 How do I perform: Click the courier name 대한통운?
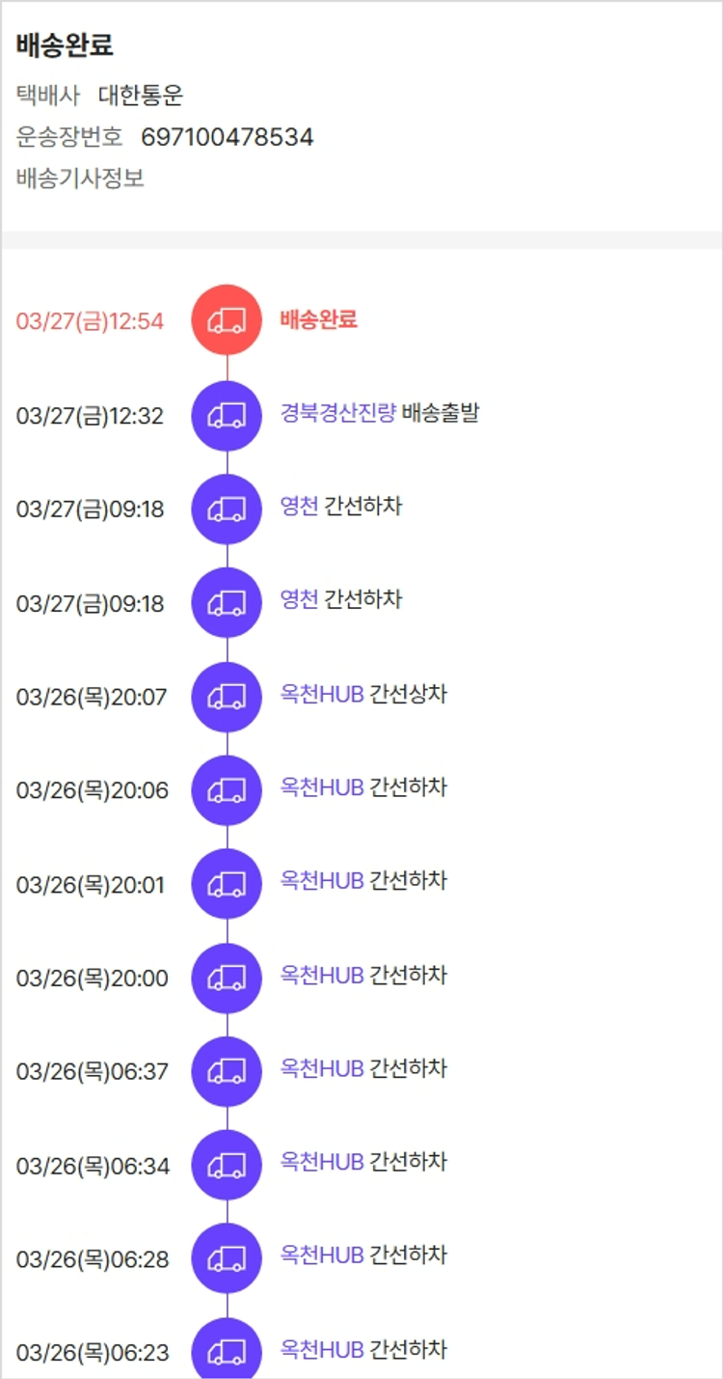[x=141, y=96]
